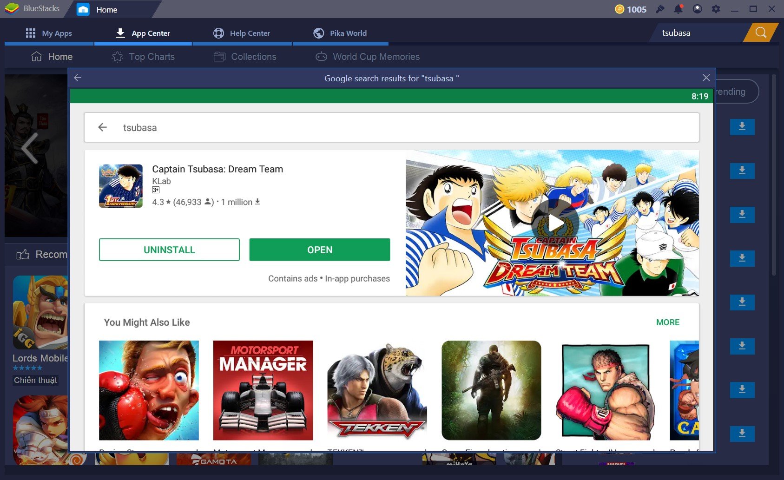
Task: Click the tsubasa Play Store search field
Action: (x=392, y=127)
